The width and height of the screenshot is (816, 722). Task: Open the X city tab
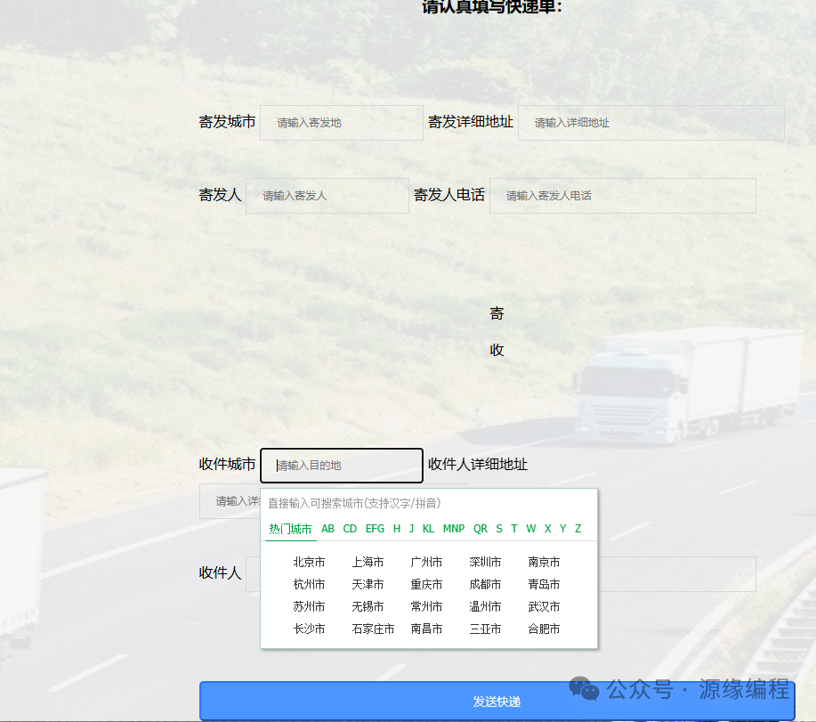(547, 529)
